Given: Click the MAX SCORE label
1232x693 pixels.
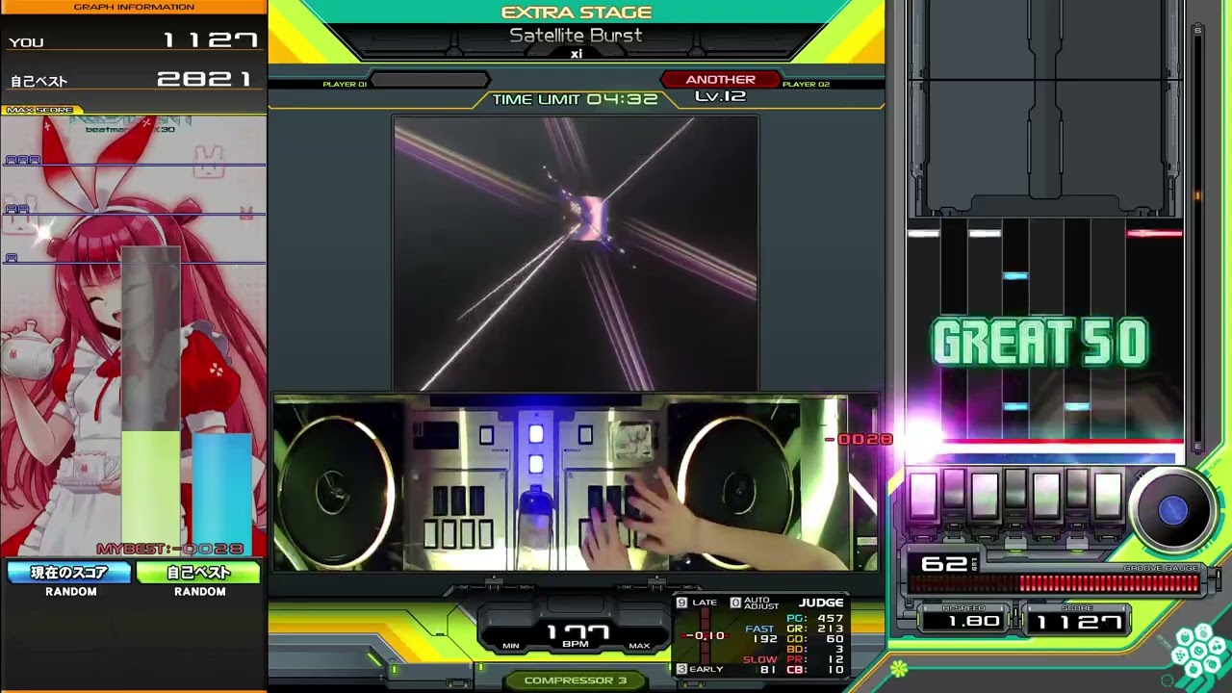Looking at the screenshot, I should [40, 110].
